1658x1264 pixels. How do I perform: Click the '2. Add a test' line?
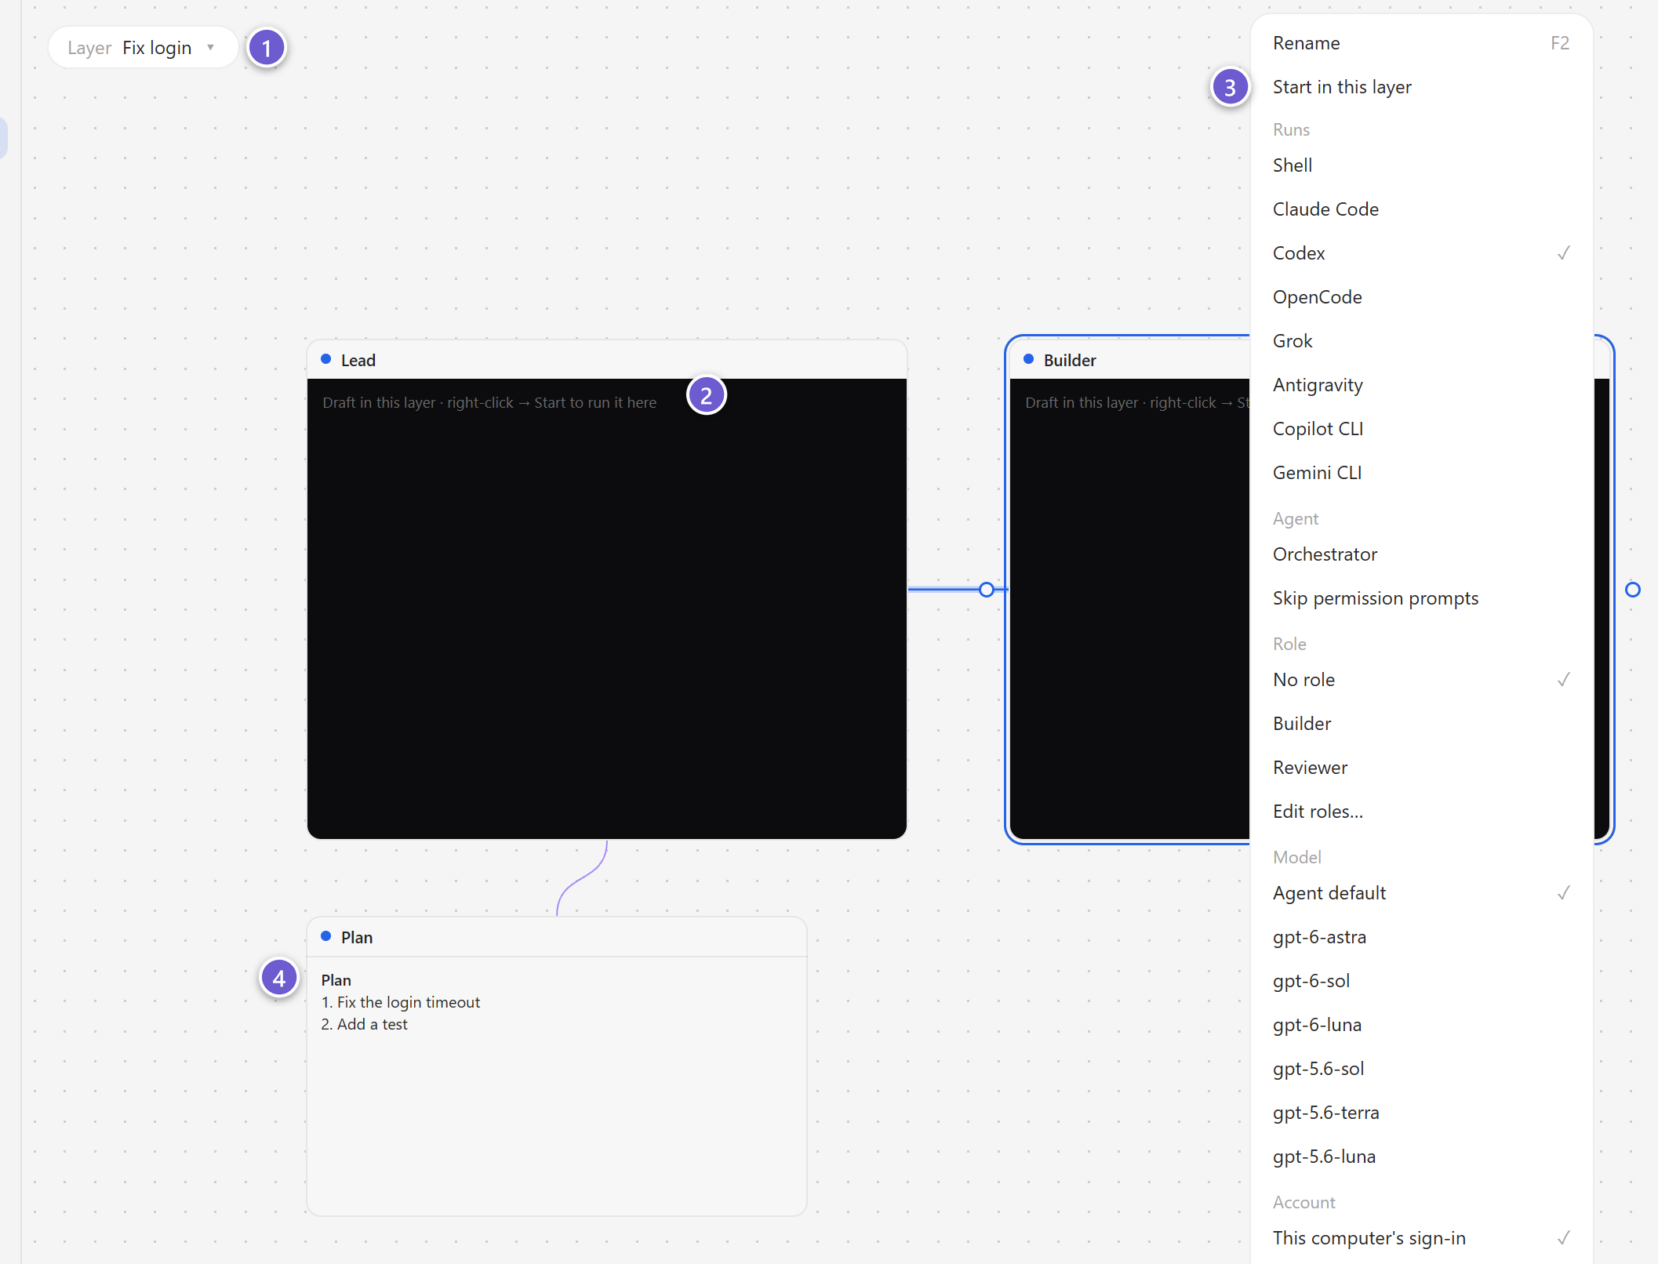(x=365, y=1024)
